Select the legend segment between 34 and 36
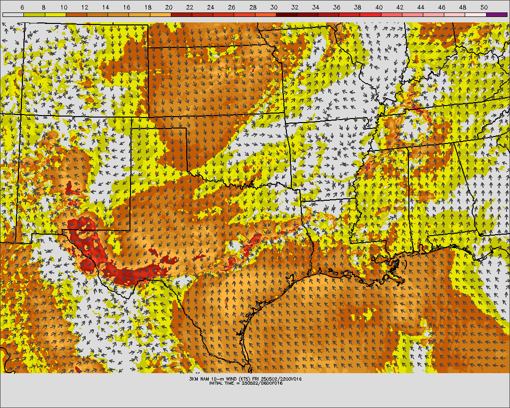The width and height of the screenshot is (510, 408). click(x=329, y=14)
